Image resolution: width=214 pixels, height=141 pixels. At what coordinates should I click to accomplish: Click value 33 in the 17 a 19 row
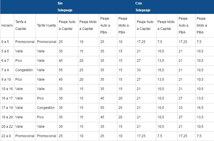coord(181,108)
